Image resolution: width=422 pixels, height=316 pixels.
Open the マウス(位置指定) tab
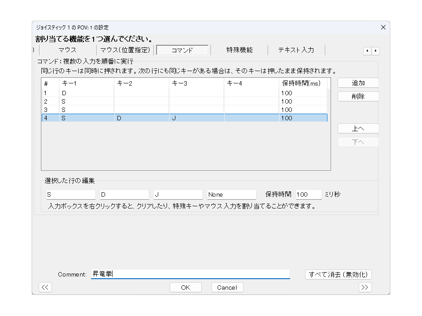click(x=125, y=50)
